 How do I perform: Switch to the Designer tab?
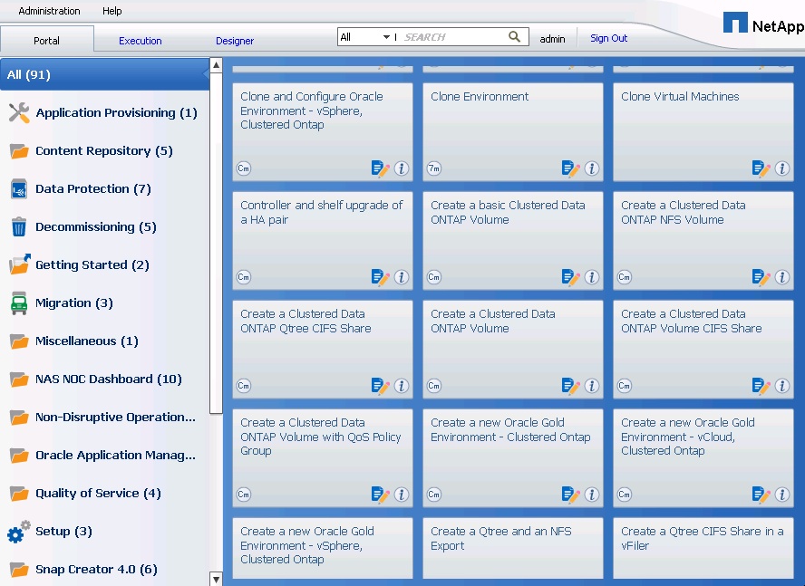coord(235,41)
